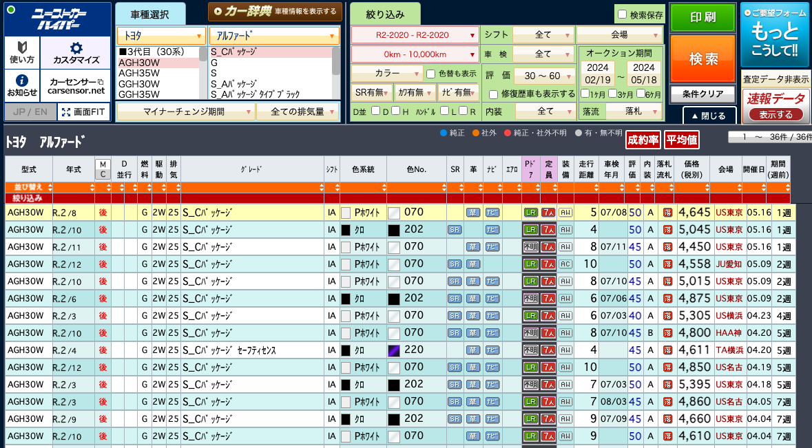Click the purple 220 color swatch
812x448 pixels.
coord(394,350)
